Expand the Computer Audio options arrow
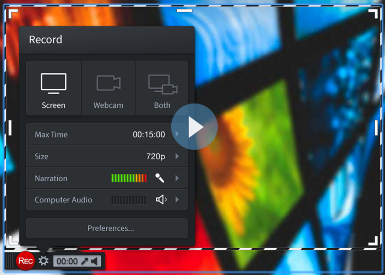The height and width of the screenshot is (275, 385). point(177,200)
